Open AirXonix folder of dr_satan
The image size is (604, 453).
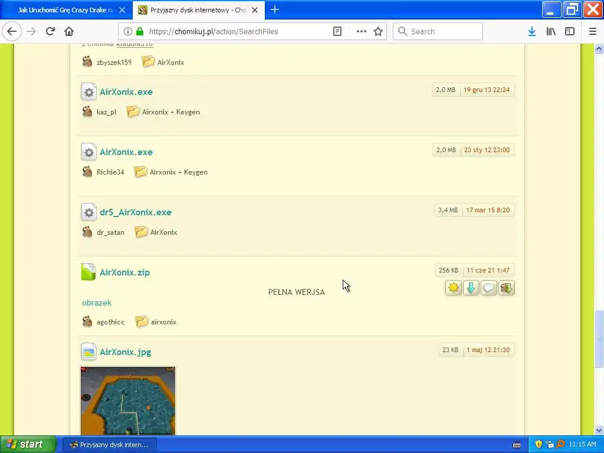[x=164, y=232]
